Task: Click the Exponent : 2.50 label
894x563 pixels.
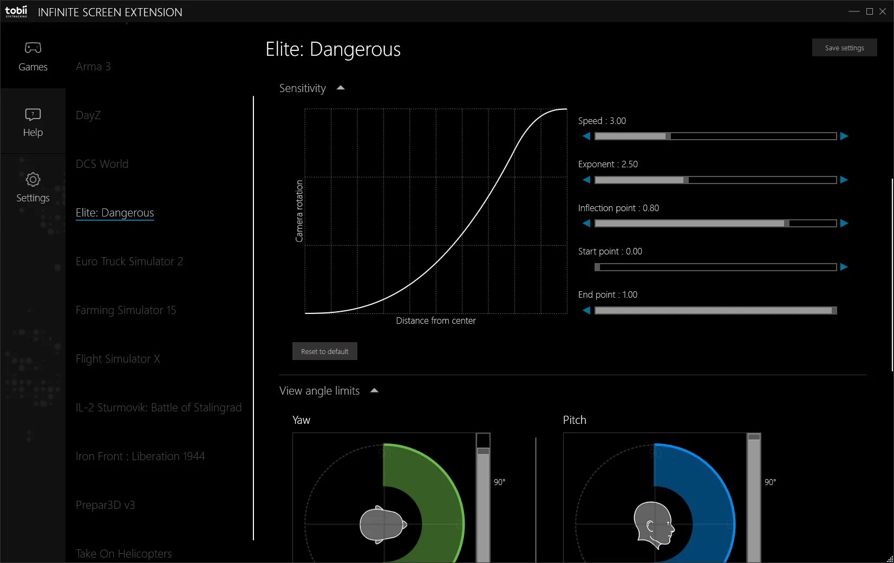Action: coord(608,164)
